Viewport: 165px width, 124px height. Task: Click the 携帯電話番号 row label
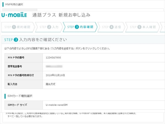coord(15,66)
